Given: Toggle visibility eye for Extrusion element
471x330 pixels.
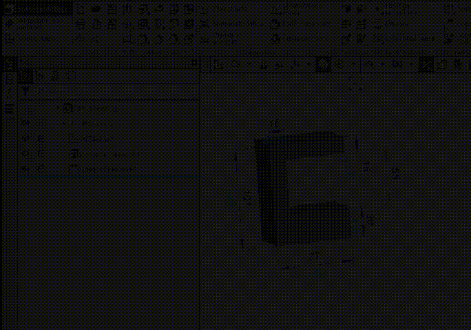Looking at the screenshot, I should point(26,154).
